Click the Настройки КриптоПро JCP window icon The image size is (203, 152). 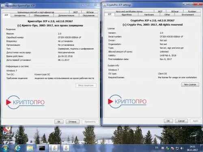pos(2,6)
